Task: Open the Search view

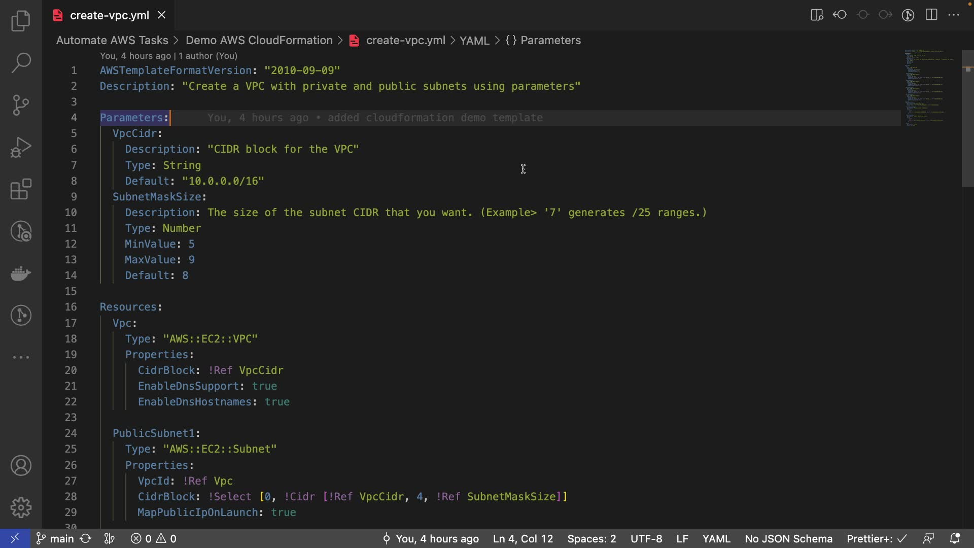Action: click(21, 63)
